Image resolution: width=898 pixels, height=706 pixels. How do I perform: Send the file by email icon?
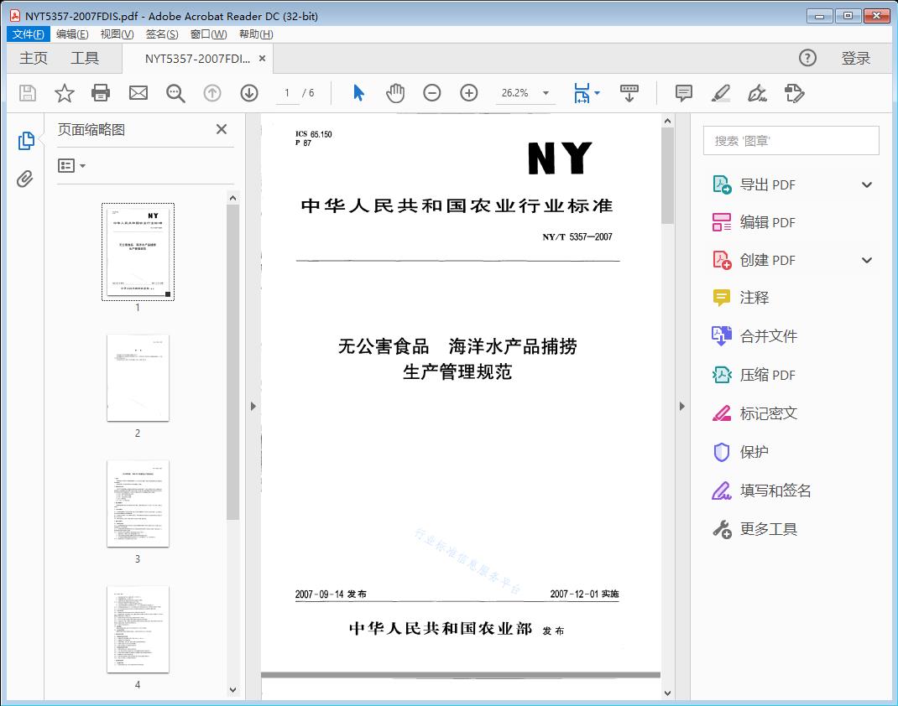pos(138,93)
